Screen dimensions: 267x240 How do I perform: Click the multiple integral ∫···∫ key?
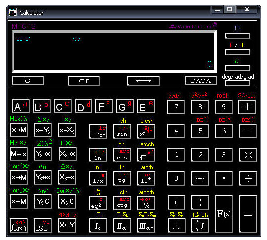[x=177, y=226]
